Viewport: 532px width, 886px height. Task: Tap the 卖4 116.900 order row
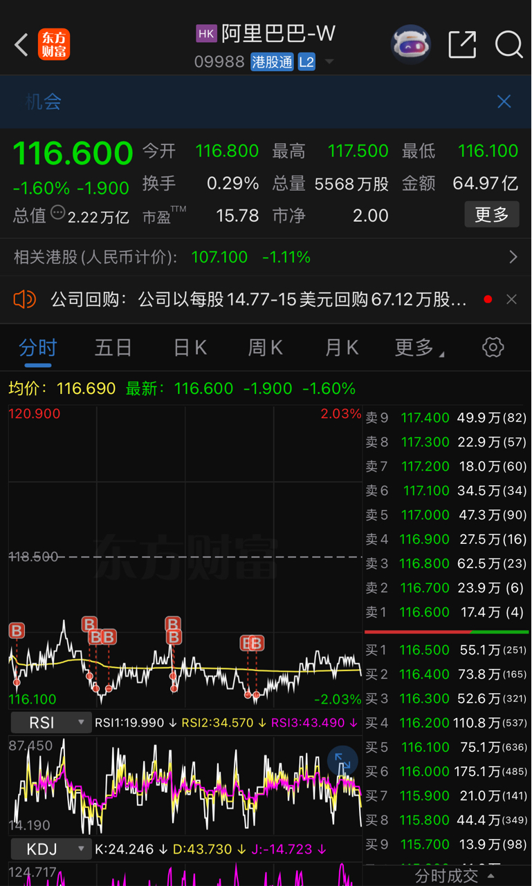point(446,539)
